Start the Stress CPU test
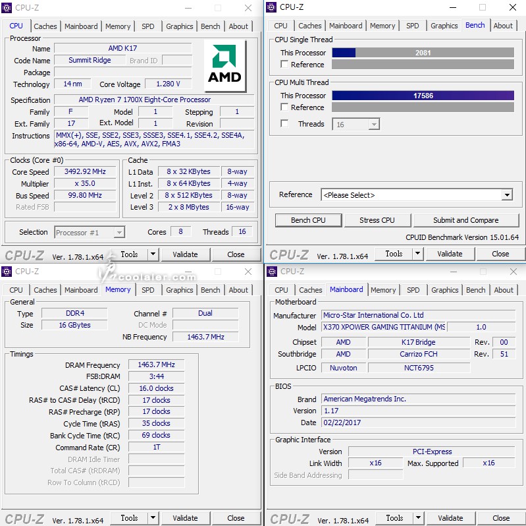The width and height of the screenshot is (526, 526). (377, 220)
